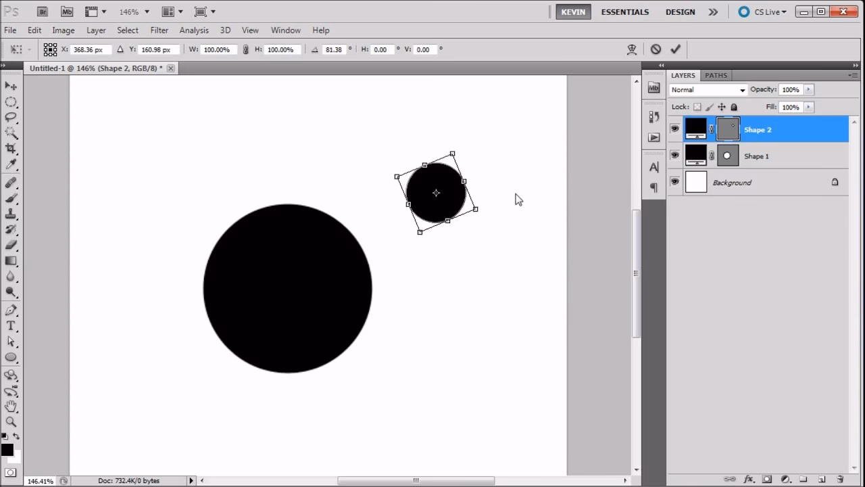
Task: Open the Opacity slider arrow
Action: [808, 89]
